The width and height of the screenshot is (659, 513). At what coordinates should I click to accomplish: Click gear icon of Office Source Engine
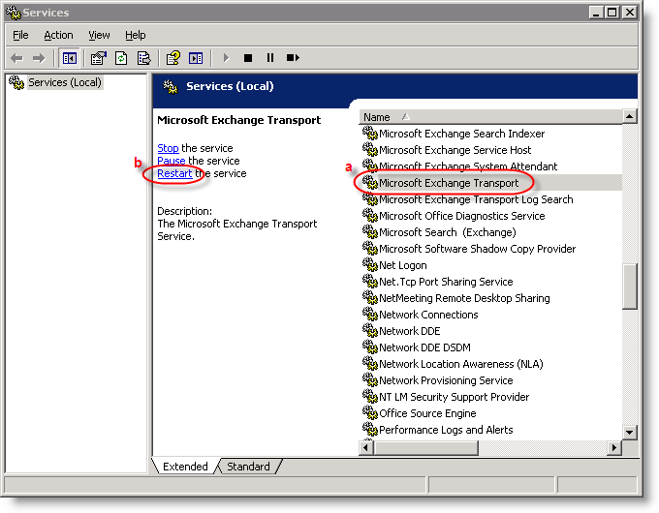(x=370, y=412)
